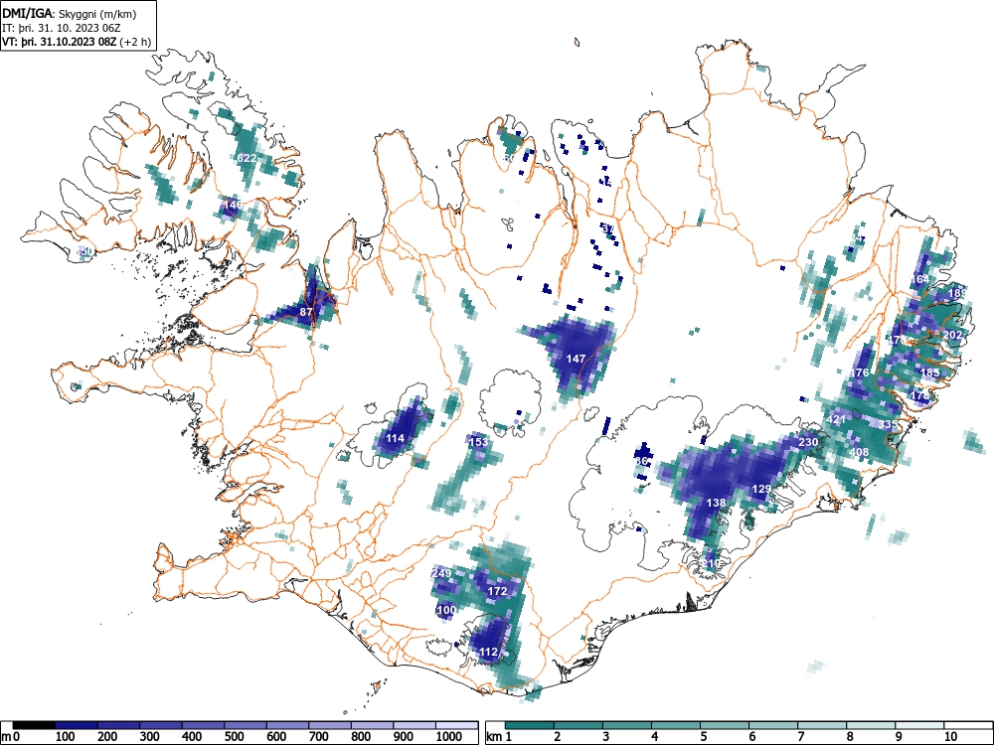
Task: Click the 'm 0' legend scale label
Action: tap(12, 737)
